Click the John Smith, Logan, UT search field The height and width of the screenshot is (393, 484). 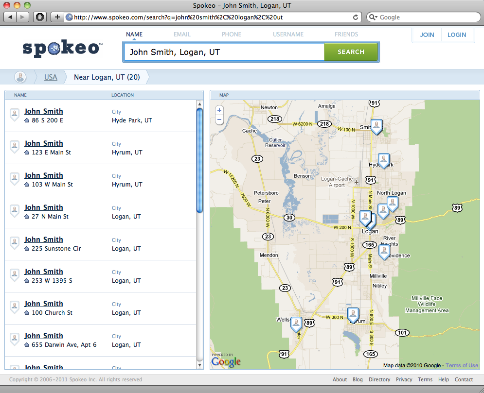pos(224,52)
